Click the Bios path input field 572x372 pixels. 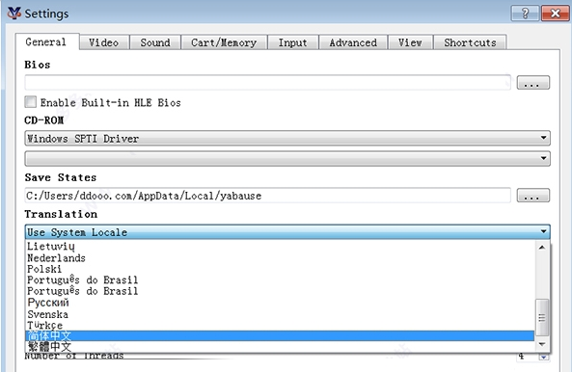(268, 82)
